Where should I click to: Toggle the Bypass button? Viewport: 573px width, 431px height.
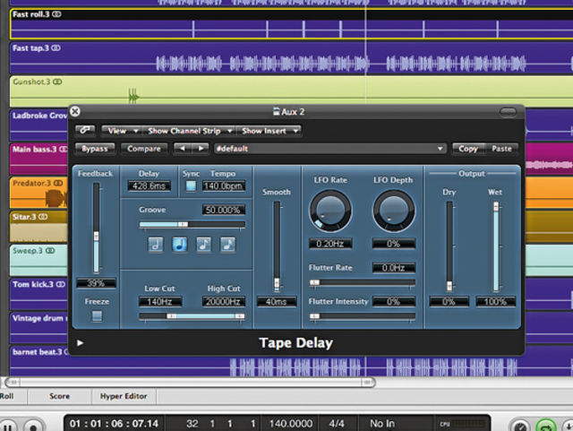click(95, 149)
